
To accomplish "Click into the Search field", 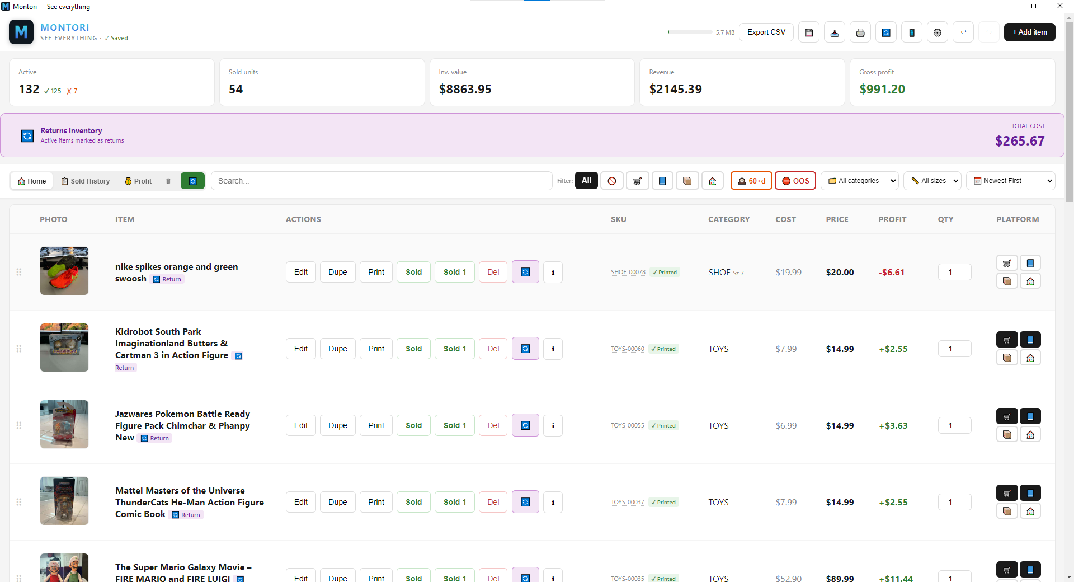I will 381,181.
